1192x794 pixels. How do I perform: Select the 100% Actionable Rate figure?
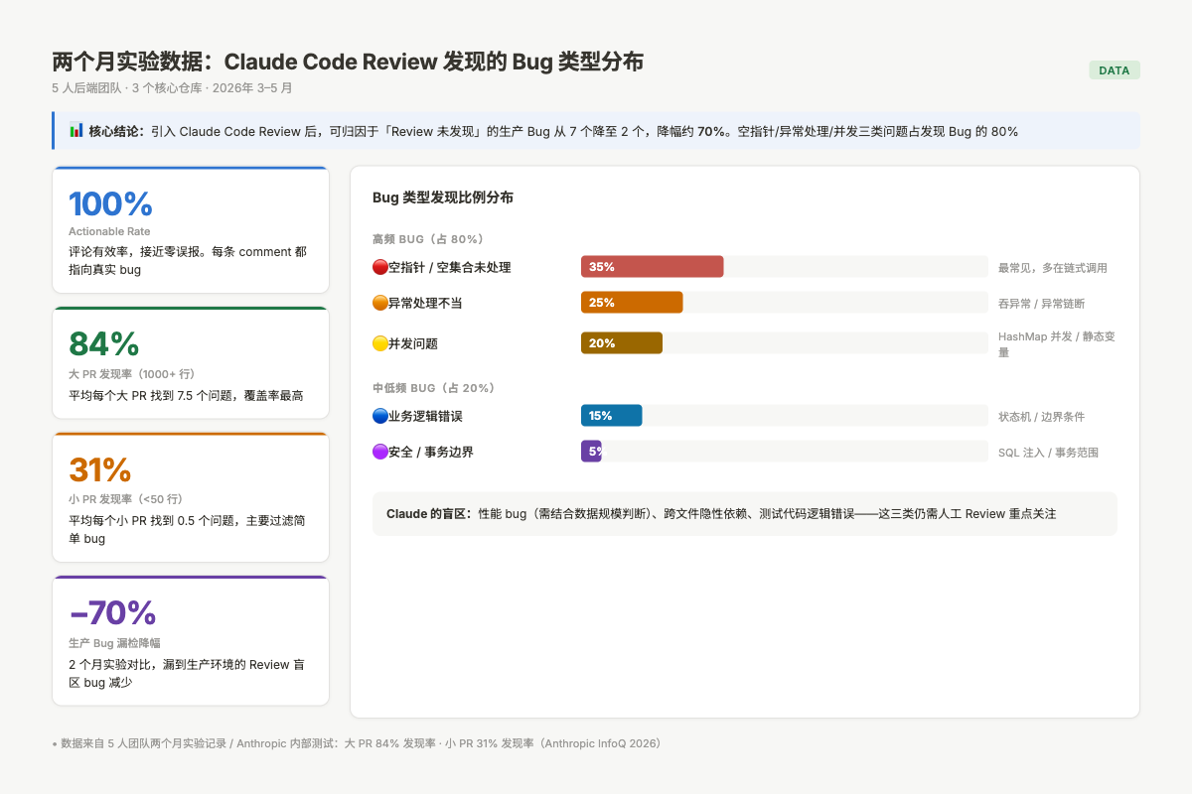(x=110, y=203)
